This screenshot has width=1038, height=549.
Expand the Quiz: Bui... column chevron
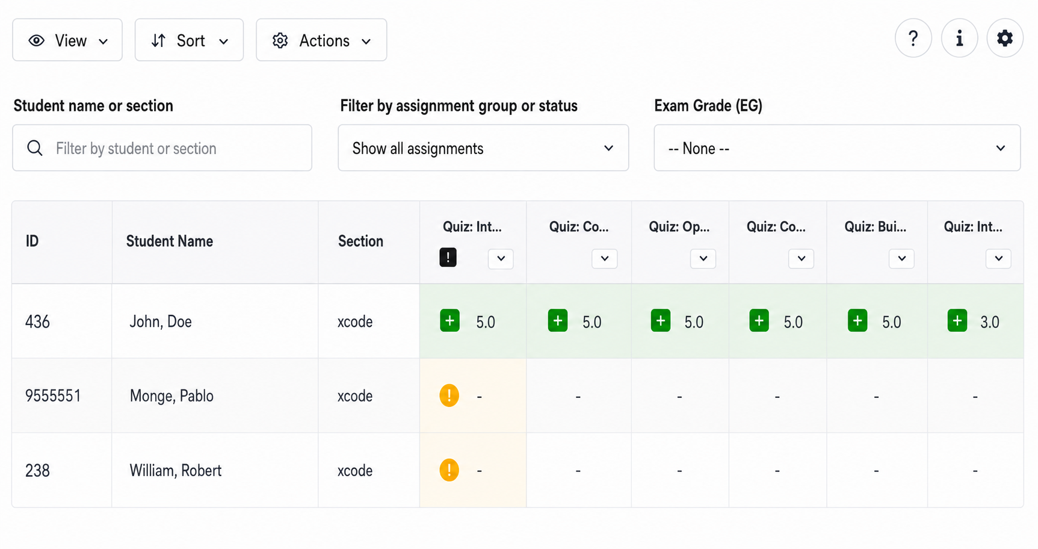(901, 259)
